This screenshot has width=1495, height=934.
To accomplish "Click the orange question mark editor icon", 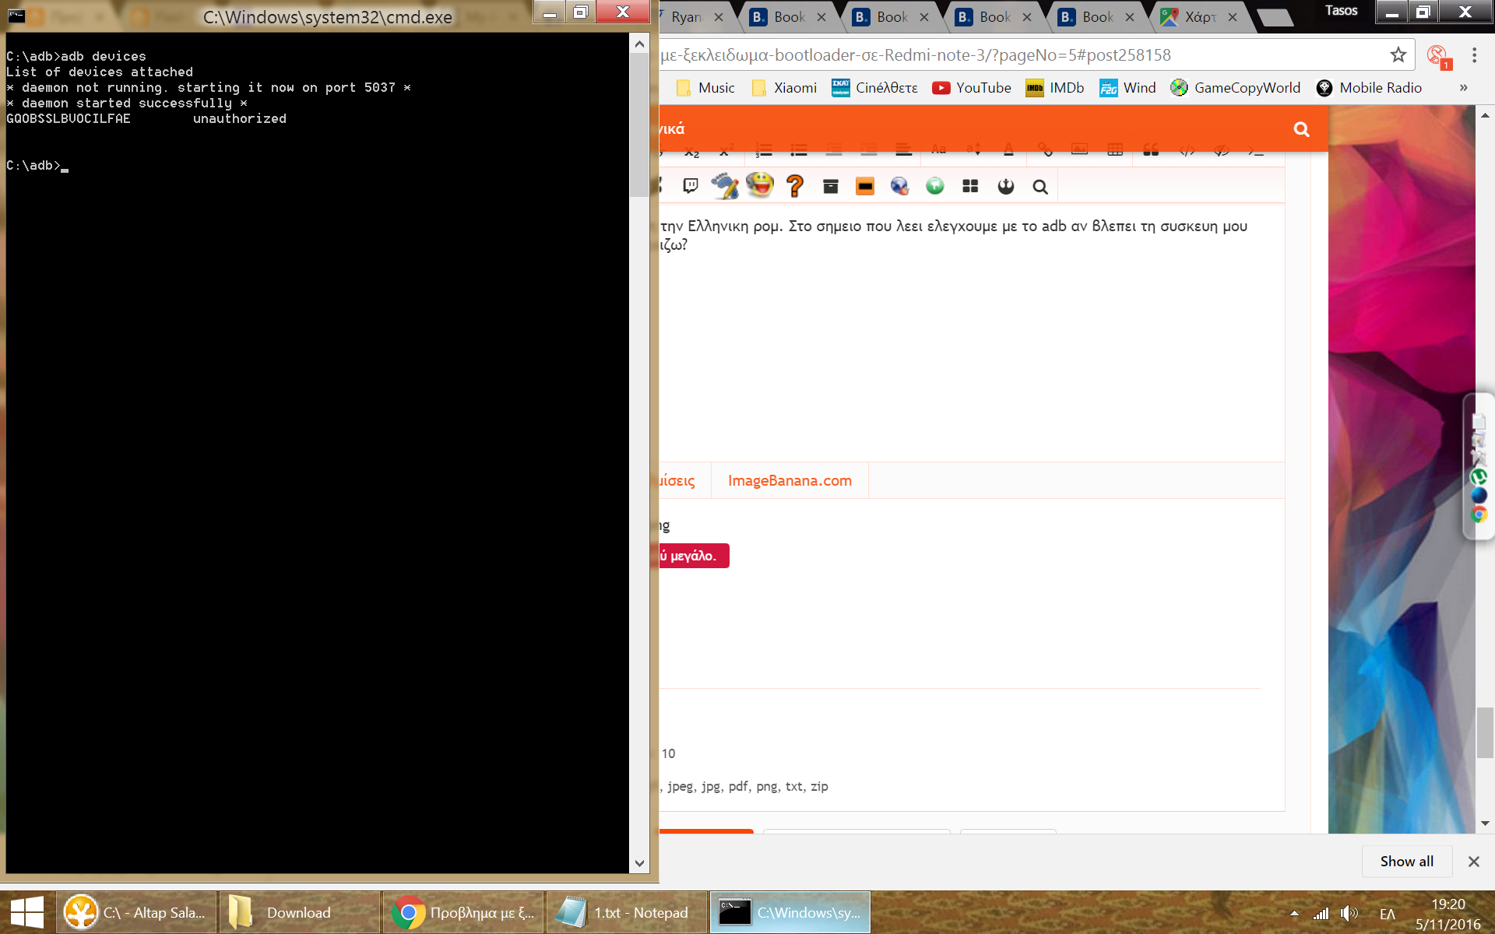I will click(794, 186).
